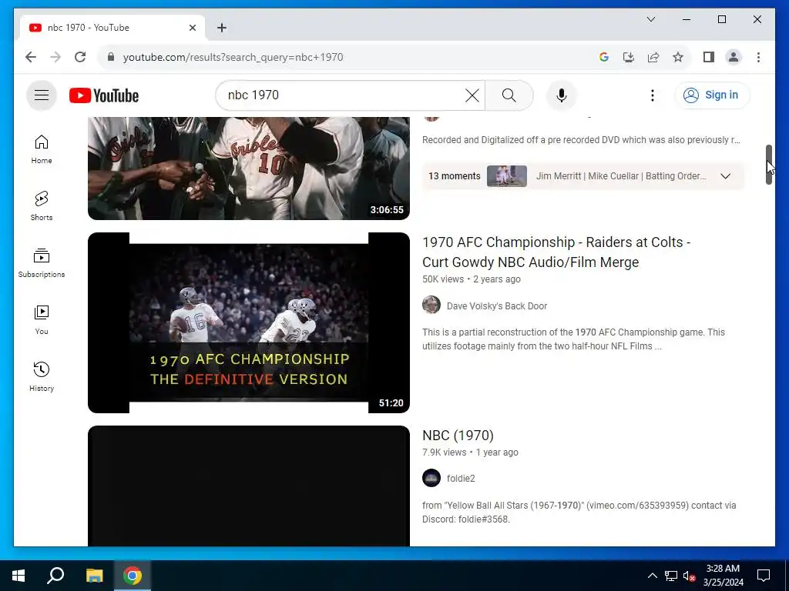The height and width of the screenshot is (591, 789).
Task: Close the nbc 1970 - YouTube tab
Action: (x=192, y=28)
